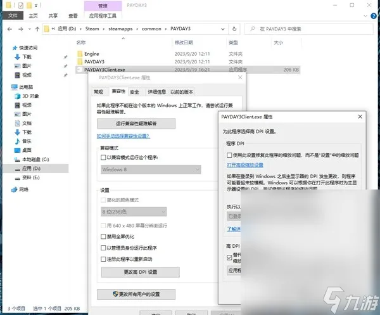Switch to the 共享 ribbon tab
This screenshot has height=315, width=380.
click(53, 16)
